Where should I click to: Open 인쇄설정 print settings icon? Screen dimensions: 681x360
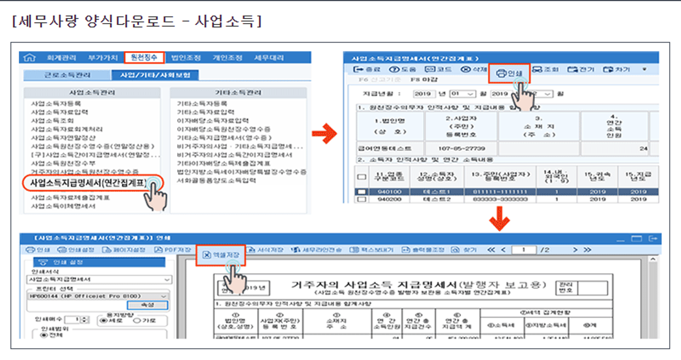click(x=76, y=250)
